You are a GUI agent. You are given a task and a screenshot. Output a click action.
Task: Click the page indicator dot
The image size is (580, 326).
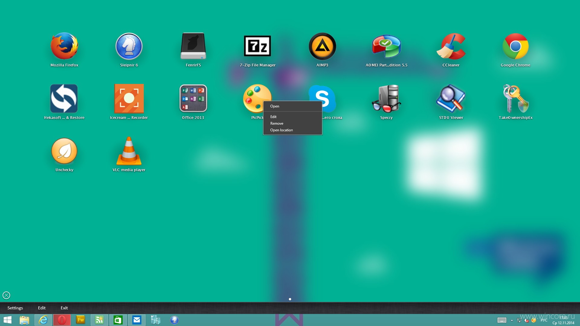(290, 299)
